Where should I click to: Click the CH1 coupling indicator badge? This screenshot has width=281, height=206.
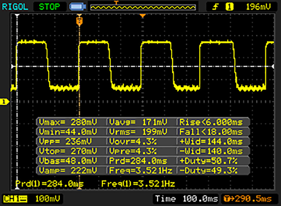pyautogui.click(x=15, y=199)
